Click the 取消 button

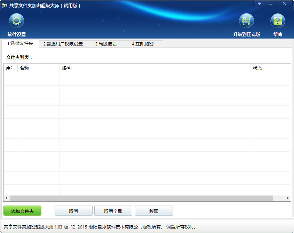(x=73, y=211)
